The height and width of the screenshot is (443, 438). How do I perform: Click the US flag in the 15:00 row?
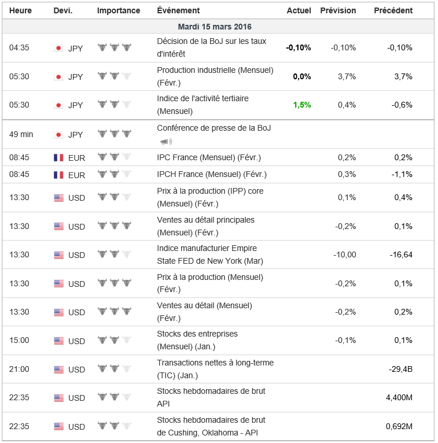[58, 341]
